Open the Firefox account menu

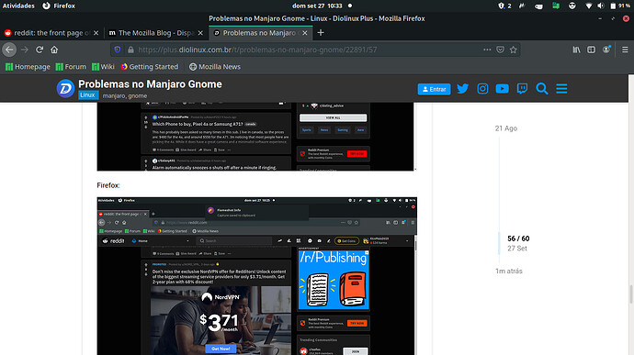pyautogui.click(x=606, y=50)
